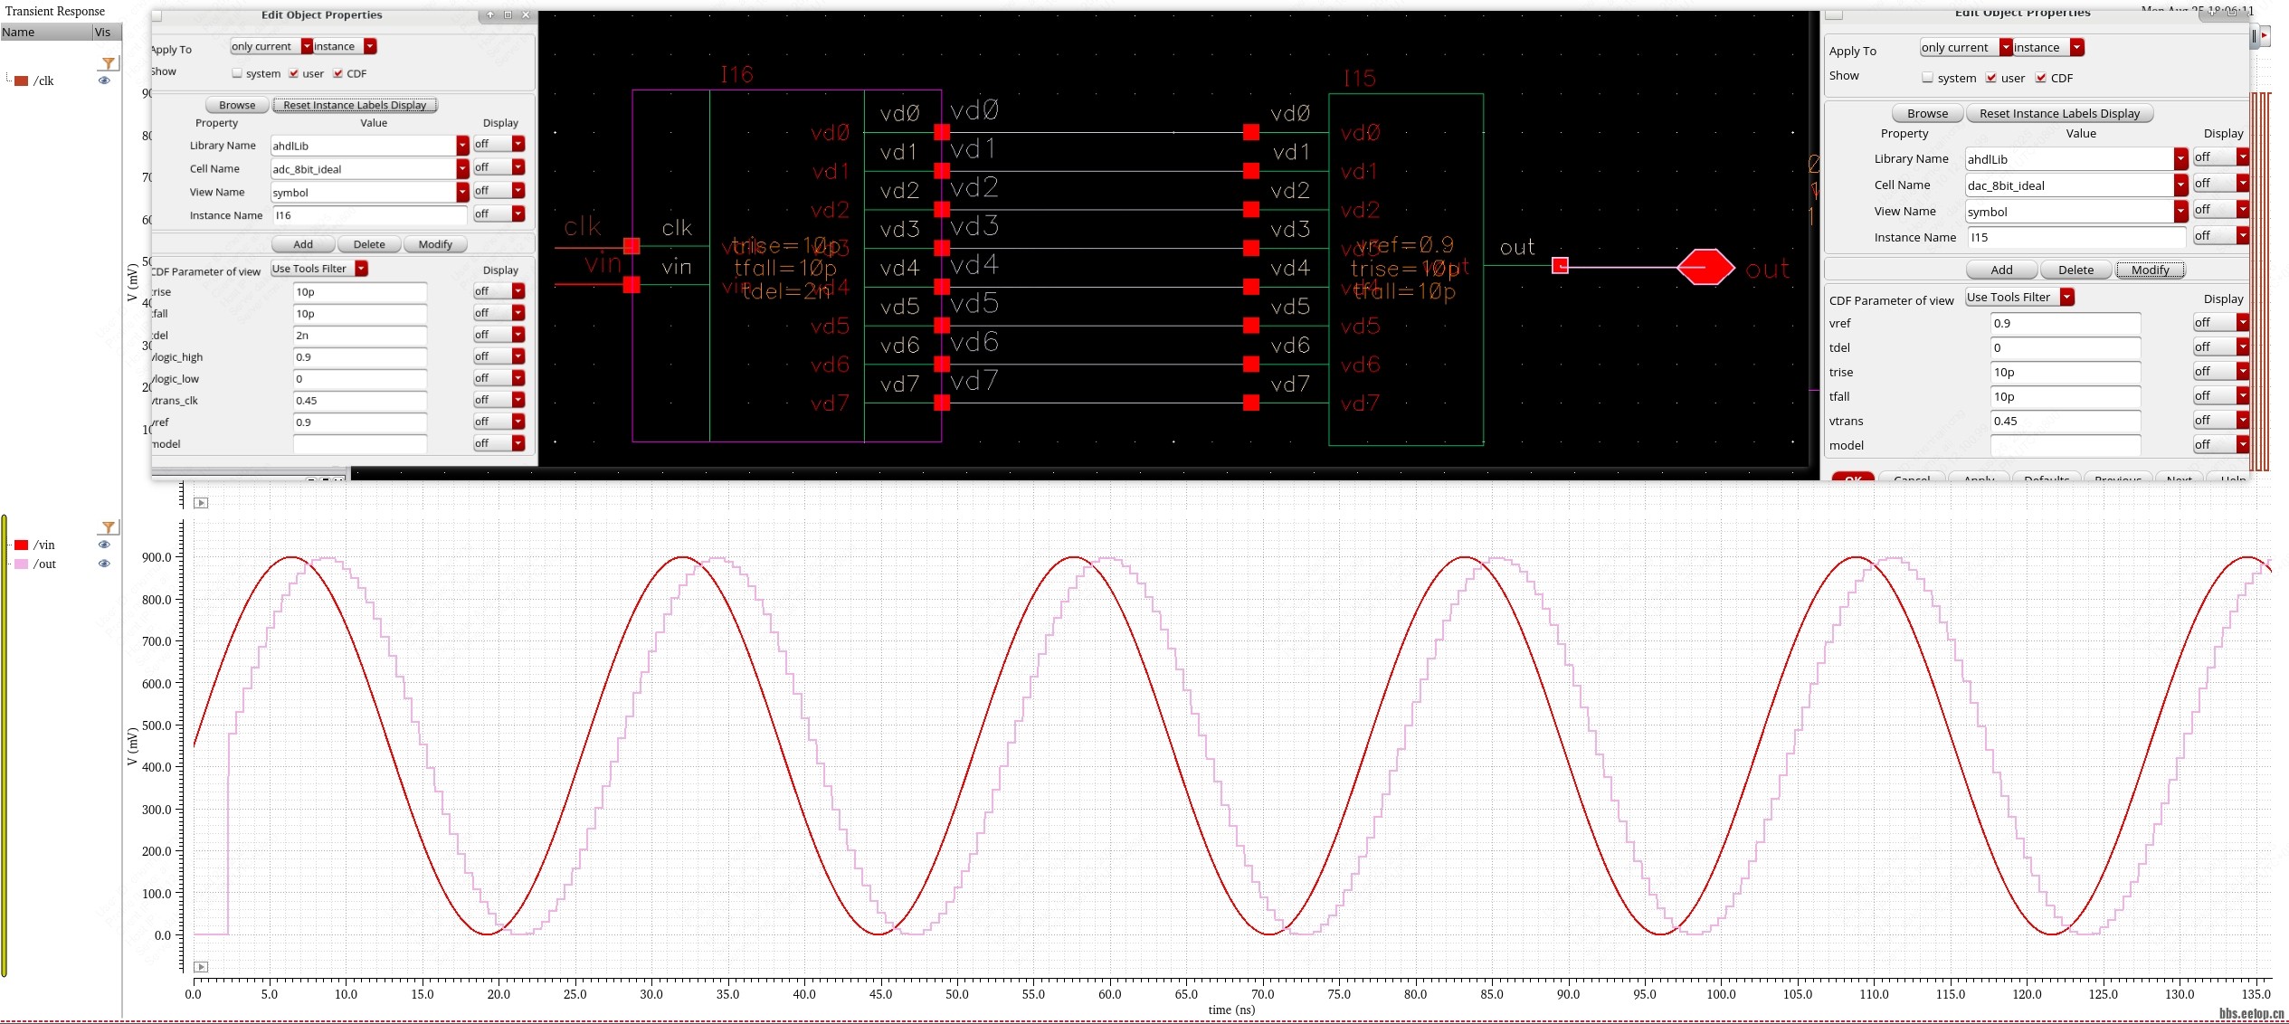This screenshot has width=2289, height=1024.
Task: Select the vd3 output pin square on I16
Action: tap(942, 248)
